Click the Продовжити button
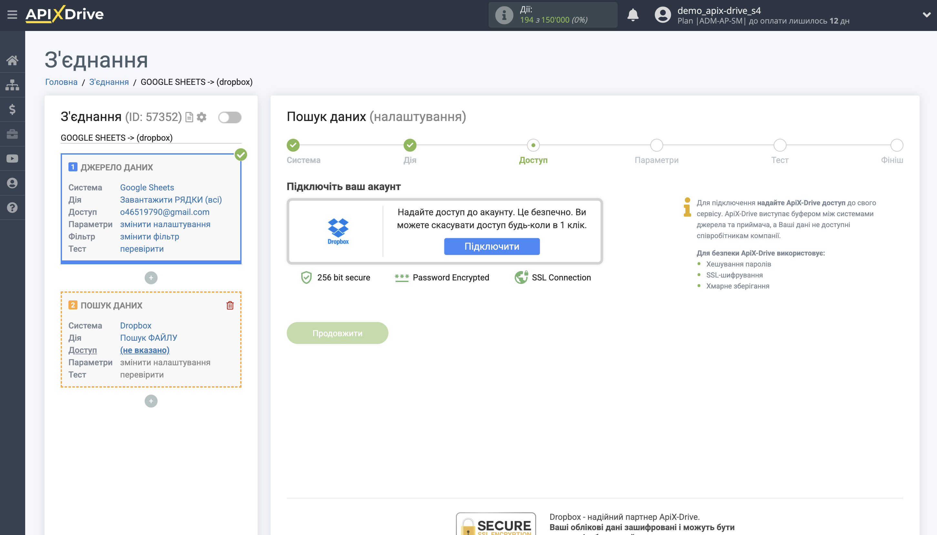This screenshot has width=937, height=535. coord(337,333)
